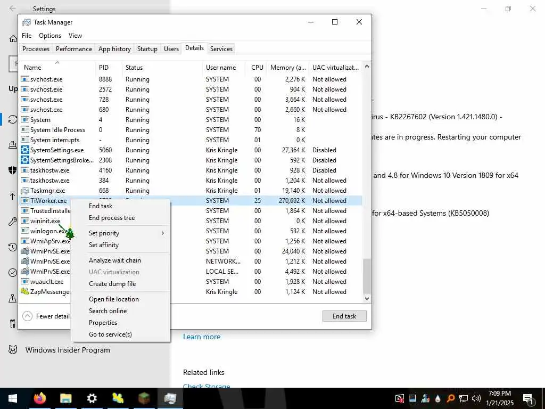The height and width of the screenshot is (409, 545).
Task: Click the SystemSettingsBroker gear icon
Action: 24,160
